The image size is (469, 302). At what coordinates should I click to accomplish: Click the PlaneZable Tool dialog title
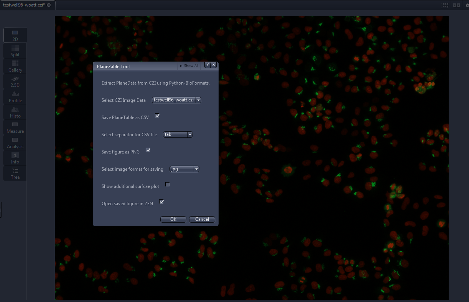114,67
